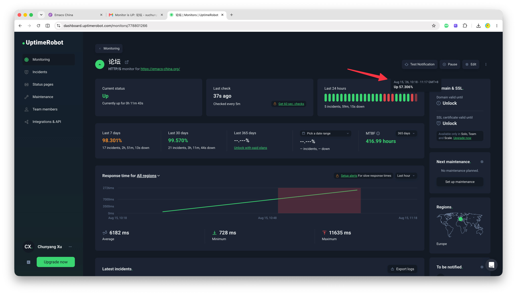The width and height of the screenshot is (517, 295).
Task: Click the MTBF info icon
Action: pos(378,133)
